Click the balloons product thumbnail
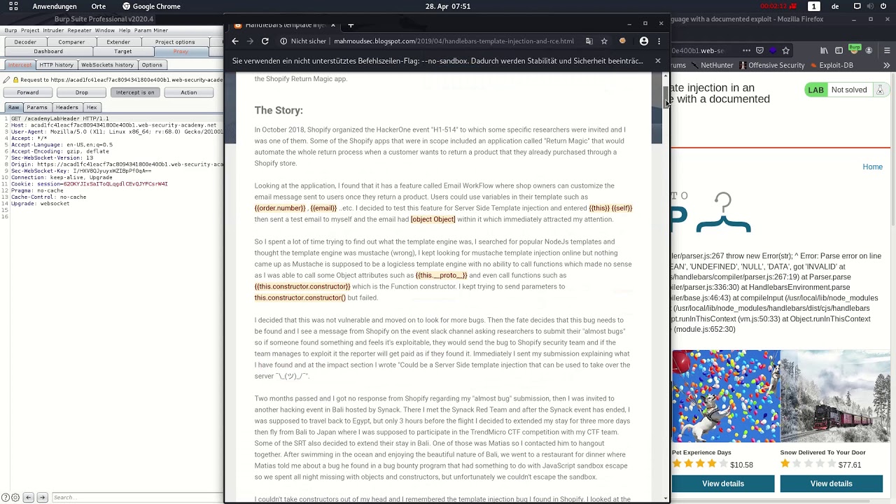This screenshot has height=504, width=896. (726, 396)
